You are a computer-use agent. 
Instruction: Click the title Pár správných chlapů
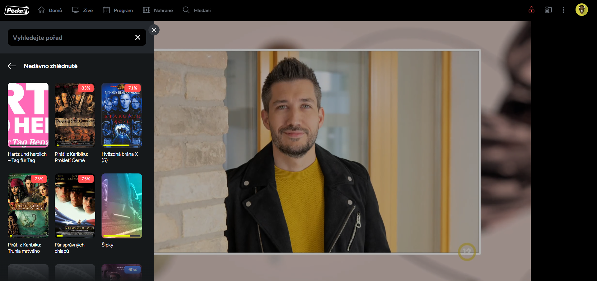70,248
